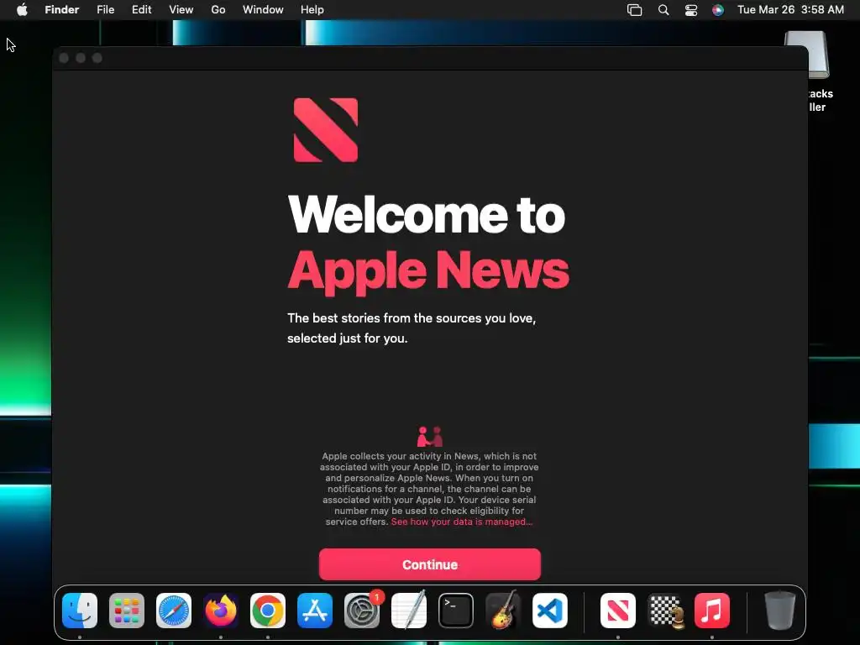Click the News app icon in the Dock
Viewport: 860px width, 645px height.
tap(618, 611)
